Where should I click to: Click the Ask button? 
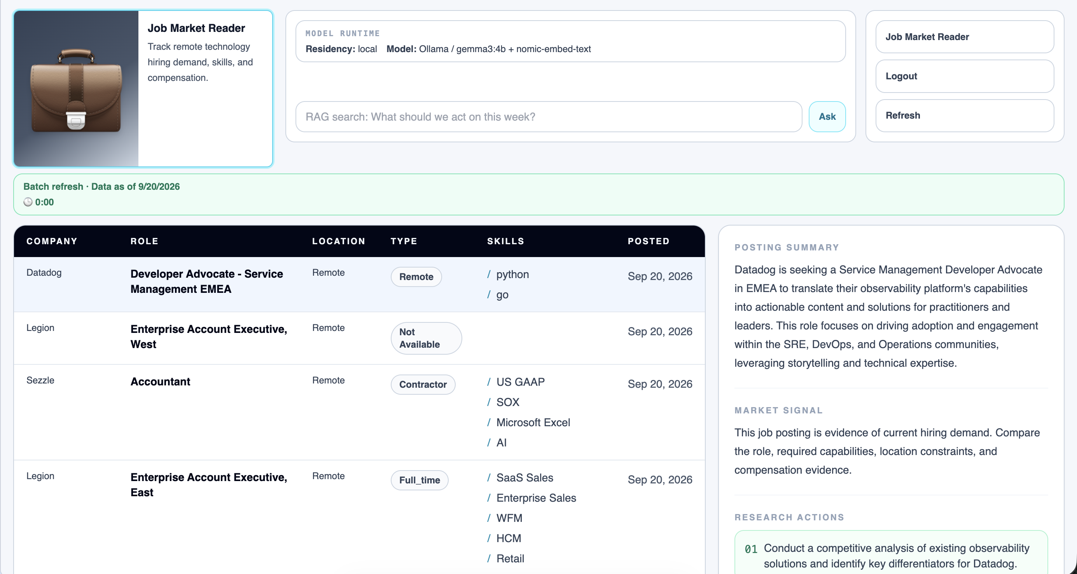point(827,117)
